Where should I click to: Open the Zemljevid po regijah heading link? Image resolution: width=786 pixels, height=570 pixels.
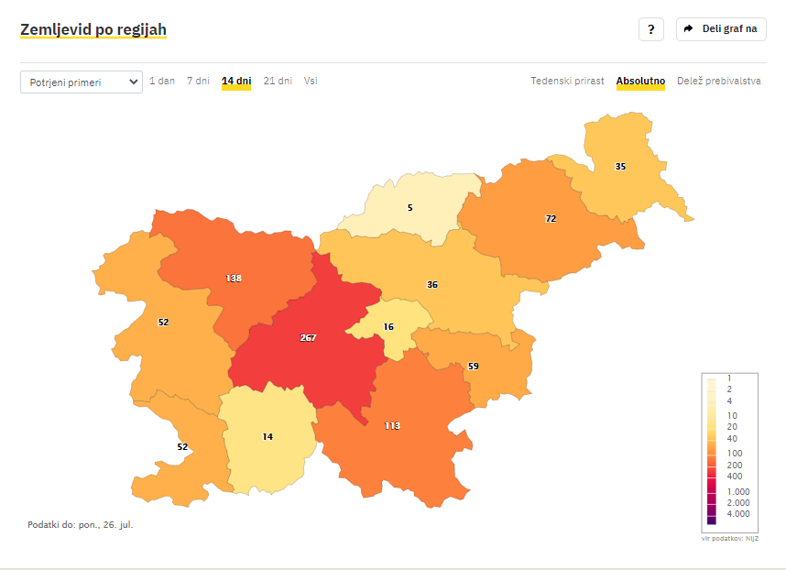click(x=93, y=29)
